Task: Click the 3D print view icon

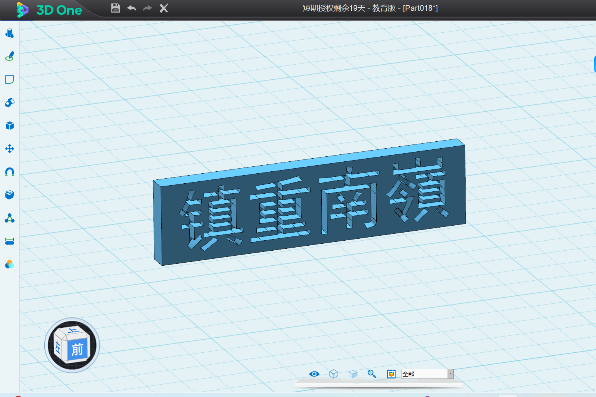Action: point(391,374)
